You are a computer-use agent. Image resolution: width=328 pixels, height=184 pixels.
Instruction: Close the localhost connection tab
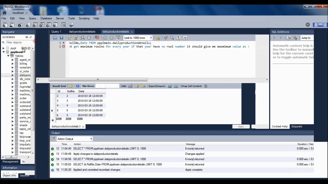27,13
